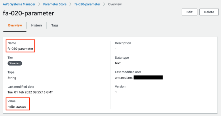Open the AWS Systems Manager breadcrumb link
Image resolution: width=221 pixels, height=116 pixels.
tap(19, 4)
